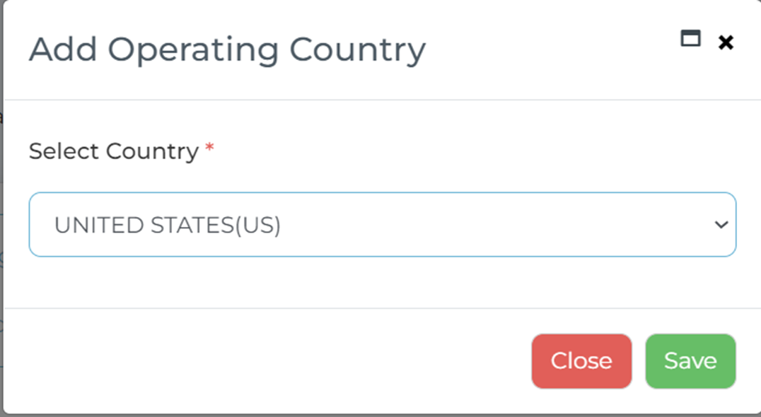Show country options with the down chevron
Image resolution: width=761 pixels, height=417 pixels.
point(721,225)
